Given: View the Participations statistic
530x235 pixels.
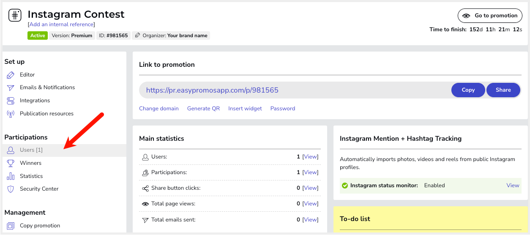Looking at the screenshot, I should coord(310,172).
